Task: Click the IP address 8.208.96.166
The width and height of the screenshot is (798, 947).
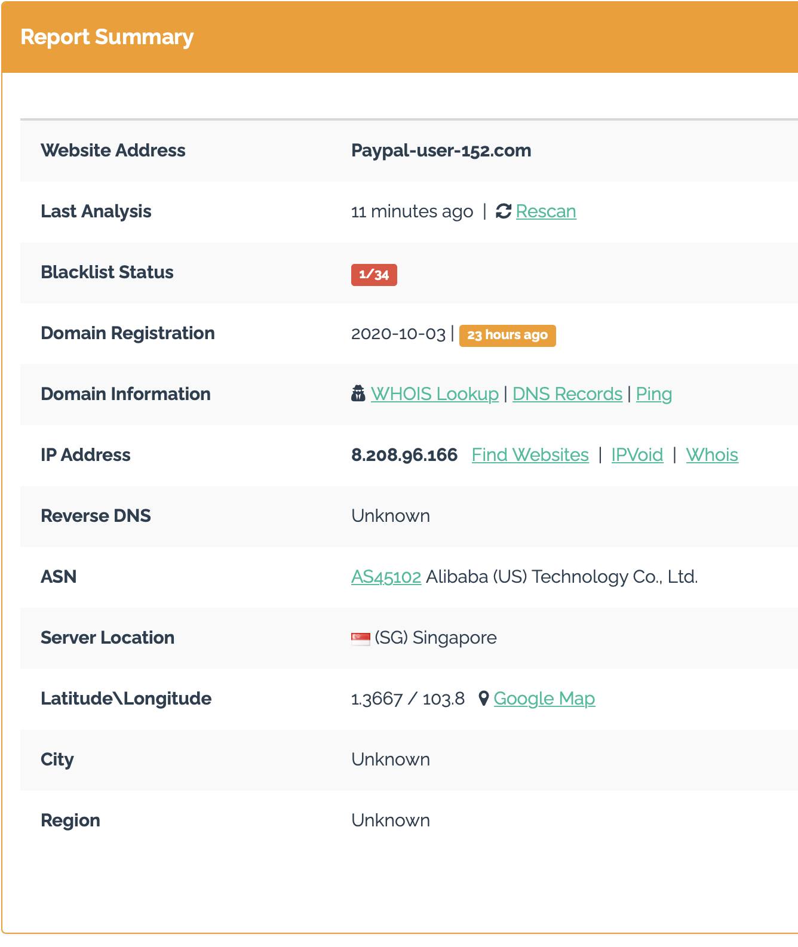Action: point(404,455)
